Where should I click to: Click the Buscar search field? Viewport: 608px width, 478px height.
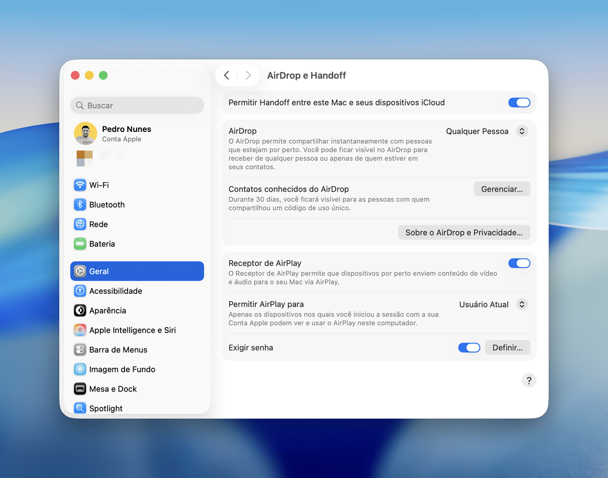pyautogui.click(x=137, y=105)
